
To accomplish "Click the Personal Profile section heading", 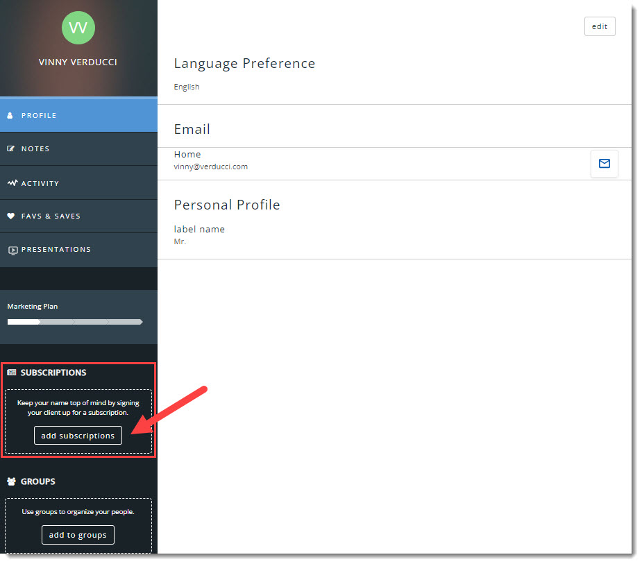I will pyautogui.click(x=227, y=205).
